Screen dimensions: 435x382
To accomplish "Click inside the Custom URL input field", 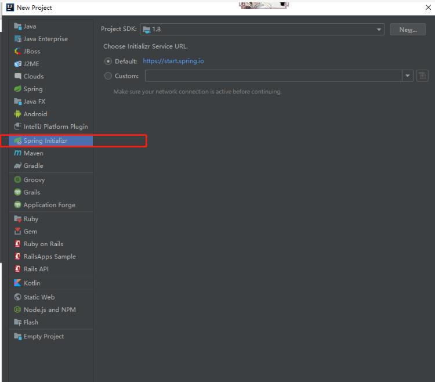I will click(x=274, y=76).
